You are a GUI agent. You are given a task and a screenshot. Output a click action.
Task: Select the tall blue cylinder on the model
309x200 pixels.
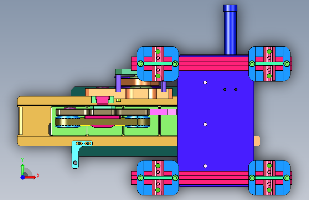coord(230,30)
